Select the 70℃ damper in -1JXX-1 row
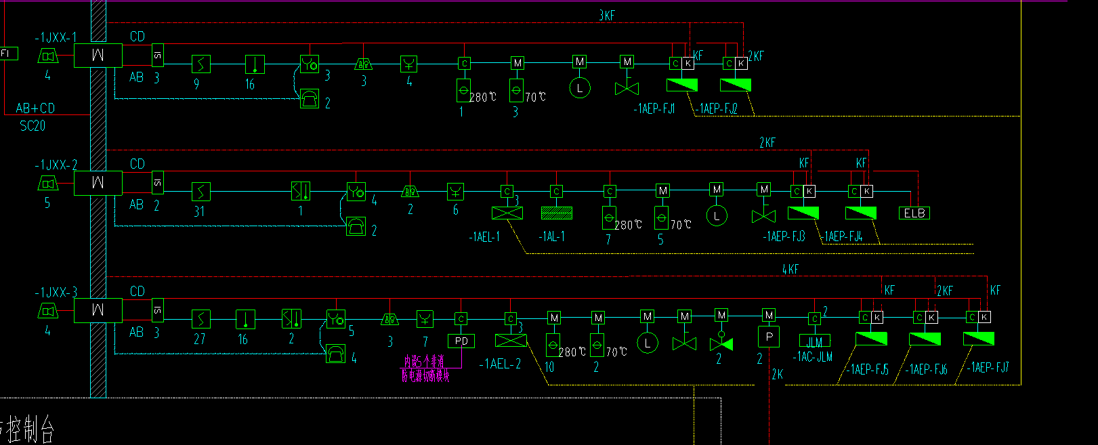1098x445 pixels. click(516, 90)
